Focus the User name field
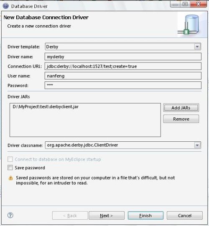 pyautogui.click(x=123, y=76)
